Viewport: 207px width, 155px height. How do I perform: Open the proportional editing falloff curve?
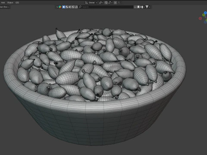[119, 3]
